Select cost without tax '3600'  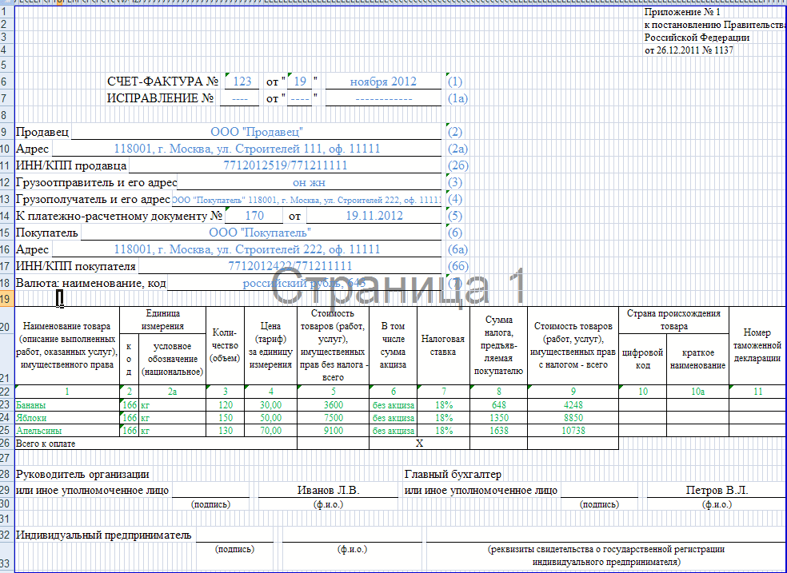(334, 404)
